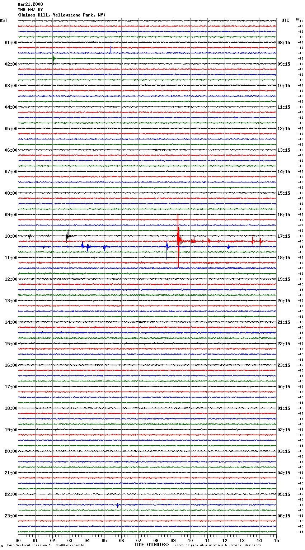Click the 'Each Vertical Division' scale note
Image resolution: width=305 pixels, height=550 pixels.
click(x=46, y=545)
